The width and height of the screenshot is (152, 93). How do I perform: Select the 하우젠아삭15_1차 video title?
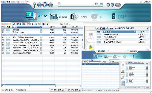tap(20, 35)
